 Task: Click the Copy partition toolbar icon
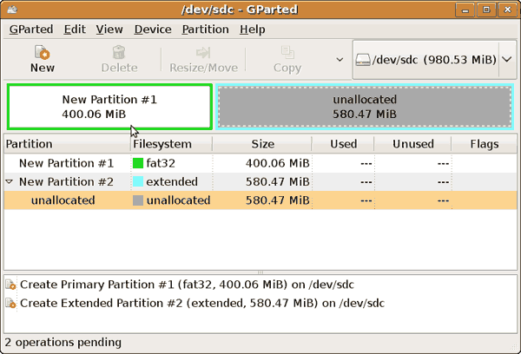point(287,52)
